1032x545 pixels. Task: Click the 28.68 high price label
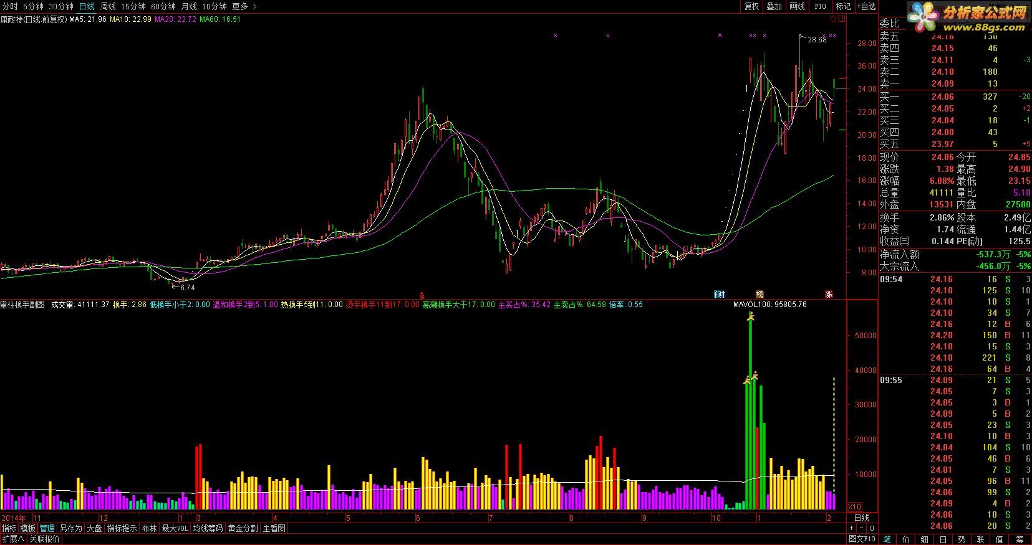(817, 40)
